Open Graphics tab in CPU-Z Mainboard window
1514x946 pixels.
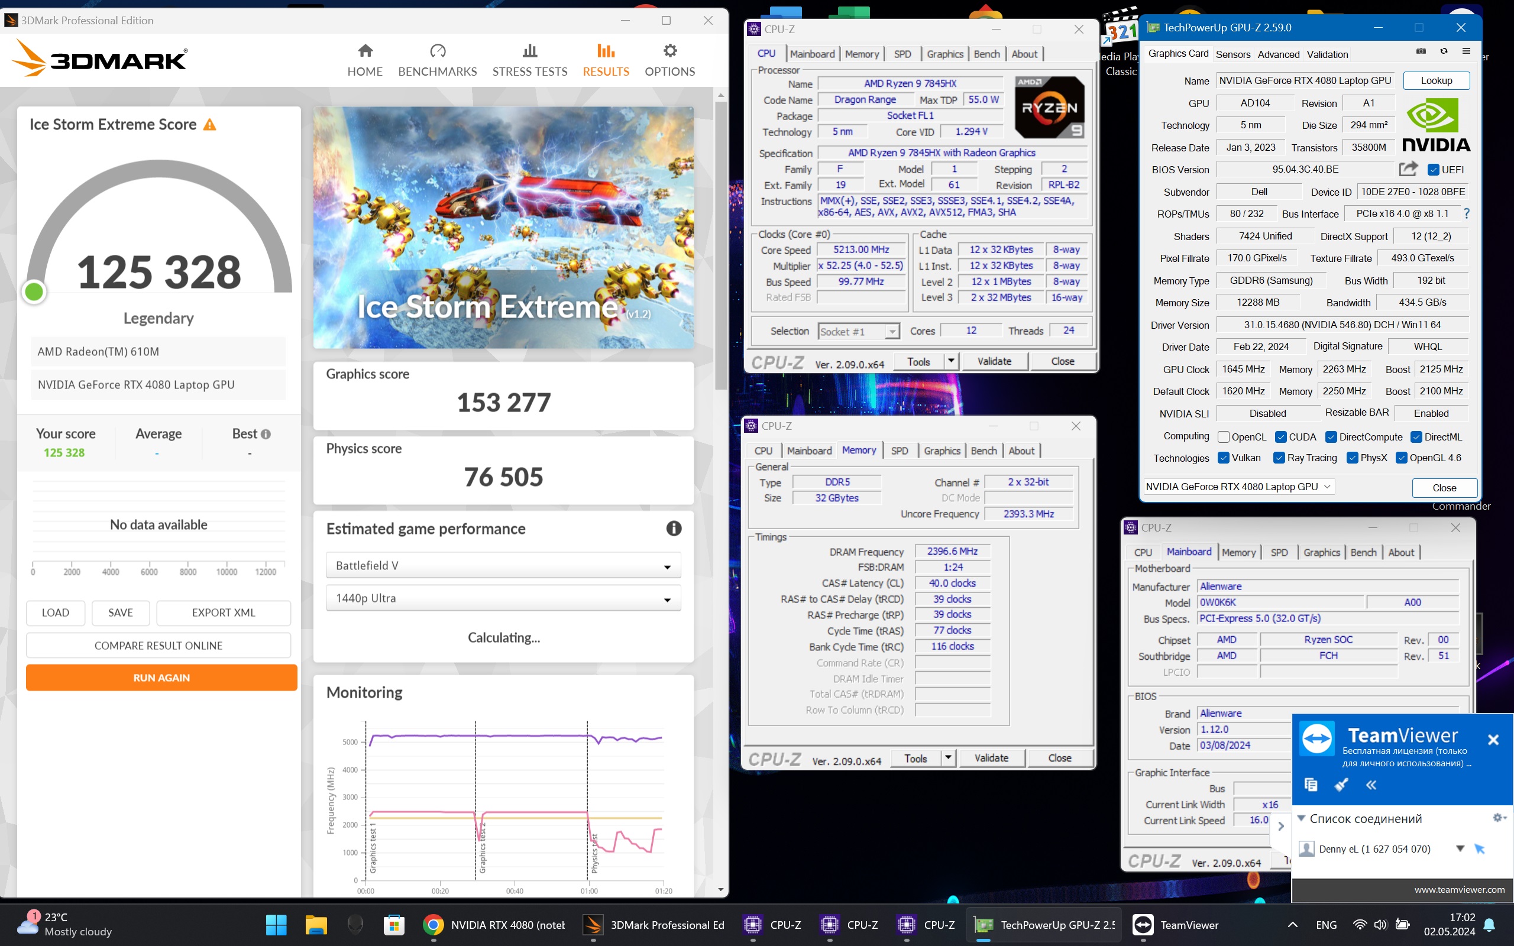[x=1321, y=552]
